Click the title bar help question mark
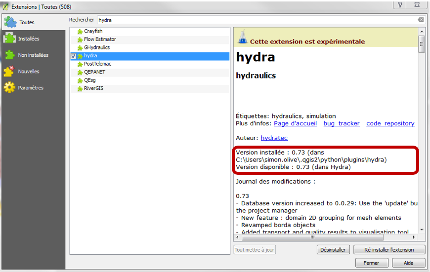This screenshot has height=272, width=430. click(x=400, y=5)
